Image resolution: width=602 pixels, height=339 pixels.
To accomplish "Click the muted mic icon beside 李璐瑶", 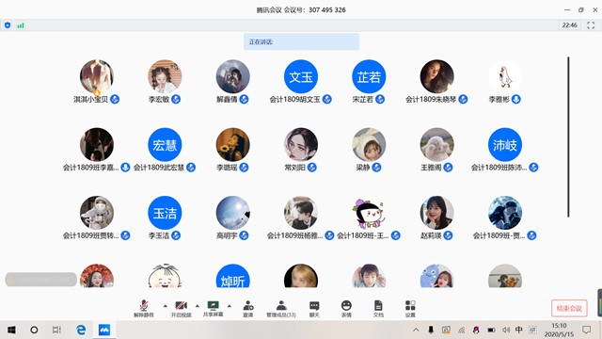I will (244, 168).
